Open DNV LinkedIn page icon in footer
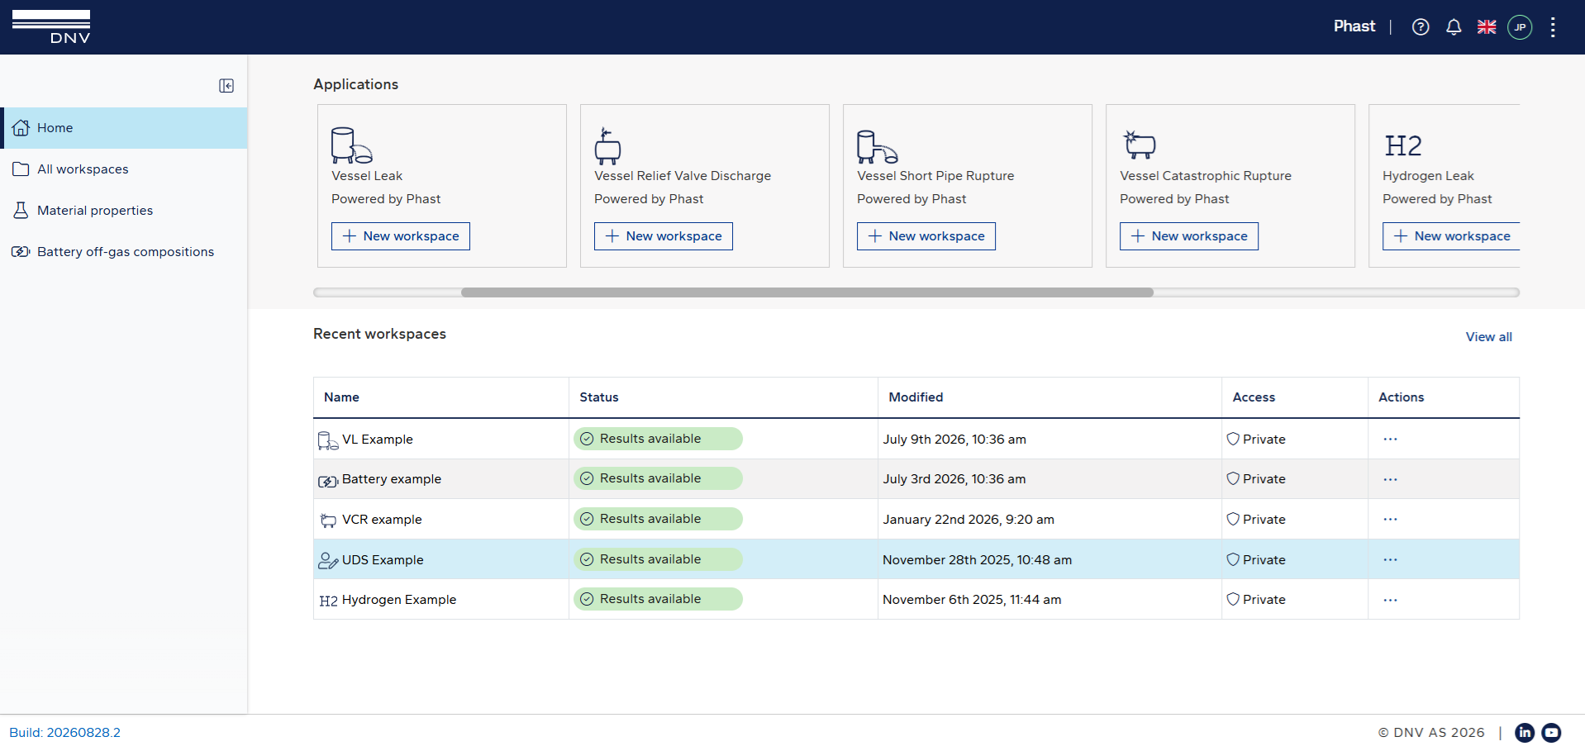This screenshot has width=1585, height=751. pos(1525,733)
